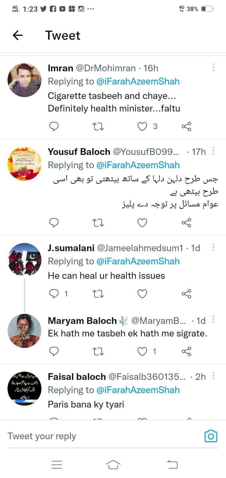Image resolution: width=226 pixels, height=478 pixels.
Task: Open more options on Imran's tweet
Action: (213, 67)
